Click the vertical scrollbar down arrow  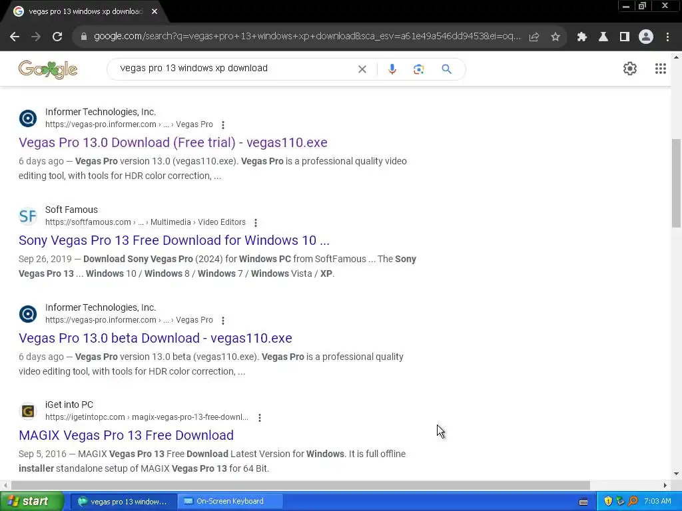point(677,474)
